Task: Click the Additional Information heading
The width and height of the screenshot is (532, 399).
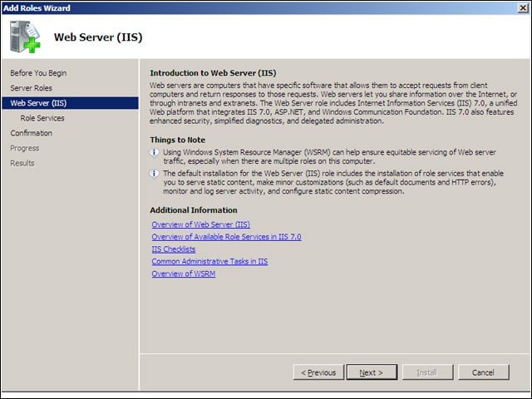Action: [194, 210]
